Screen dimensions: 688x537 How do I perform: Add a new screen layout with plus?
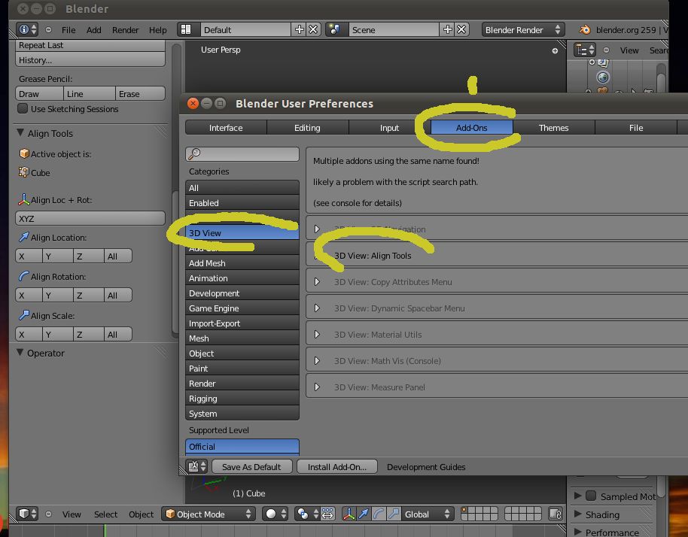[300, 29]
